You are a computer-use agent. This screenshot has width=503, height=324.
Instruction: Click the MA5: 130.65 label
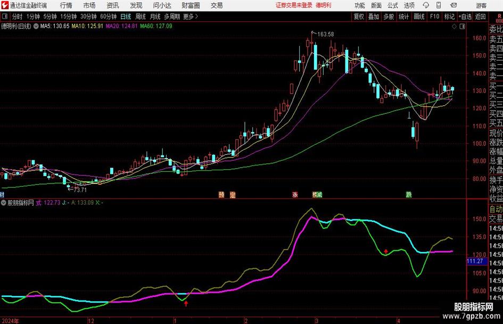[54, 26]
